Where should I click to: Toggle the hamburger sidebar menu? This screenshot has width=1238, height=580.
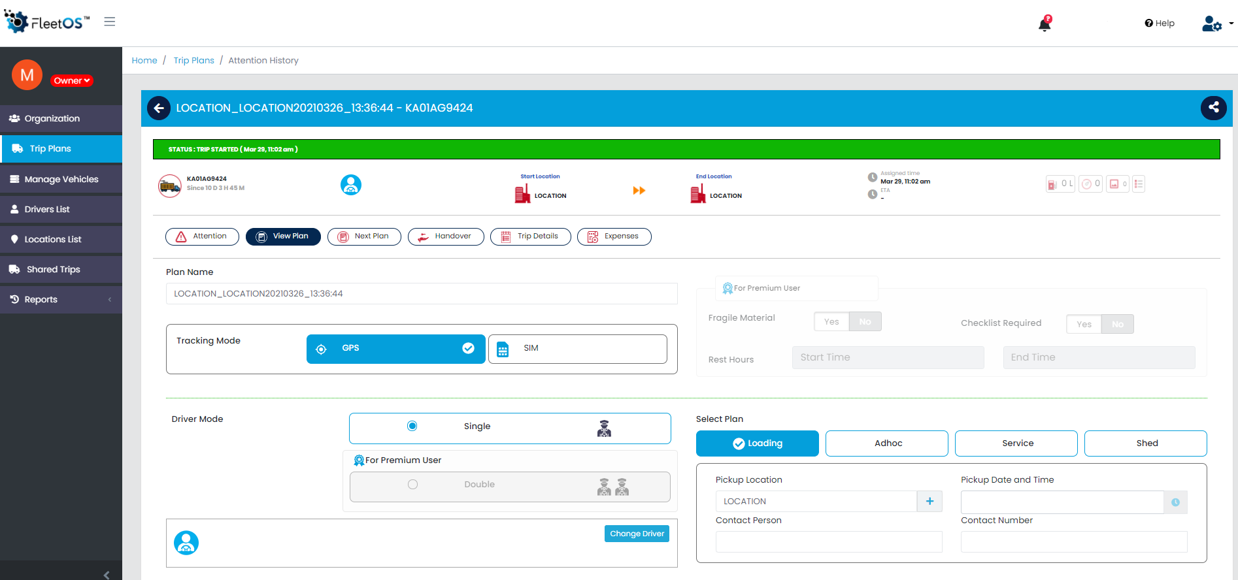click(110, 22)
